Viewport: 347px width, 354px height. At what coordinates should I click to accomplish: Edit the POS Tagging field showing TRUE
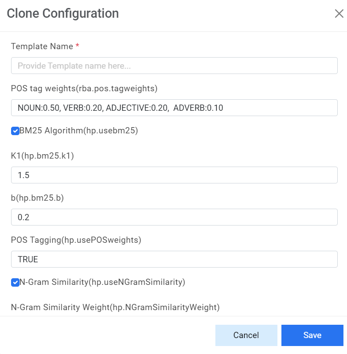tap(174, 259)
